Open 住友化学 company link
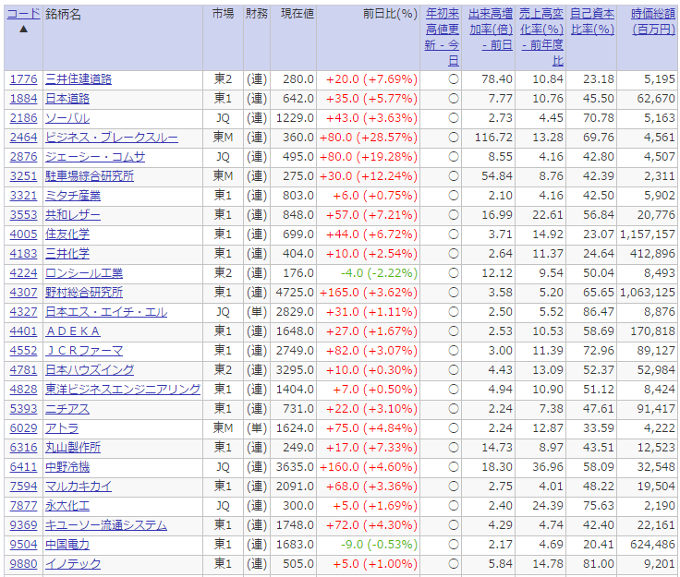680x577 pixels. click(67, 234)
